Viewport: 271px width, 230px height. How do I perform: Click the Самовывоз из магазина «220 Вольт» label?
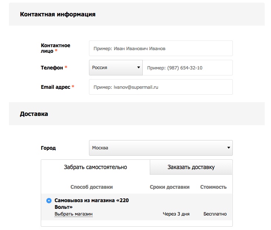(x=92, y=204)
